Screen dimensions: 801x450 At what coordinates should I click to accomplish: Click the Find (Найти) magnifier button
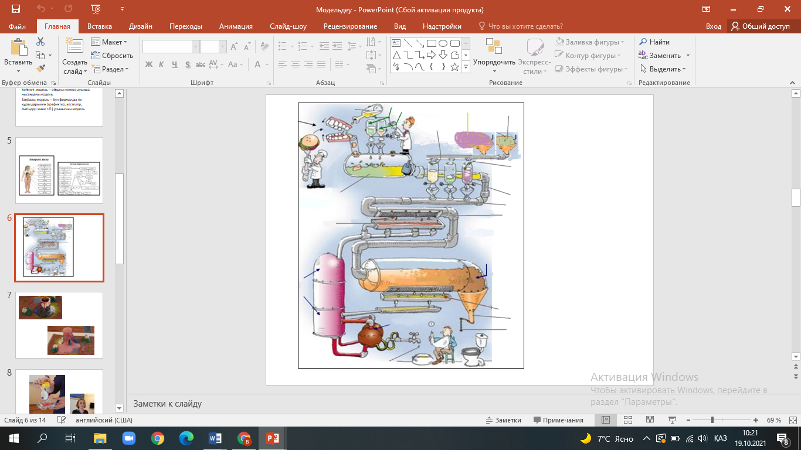[654, 42]
